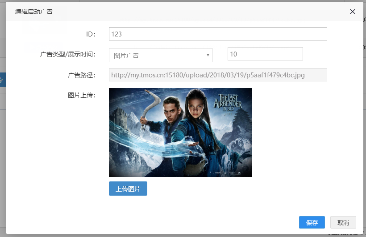Click the 保存 save button

pos(312,222)
